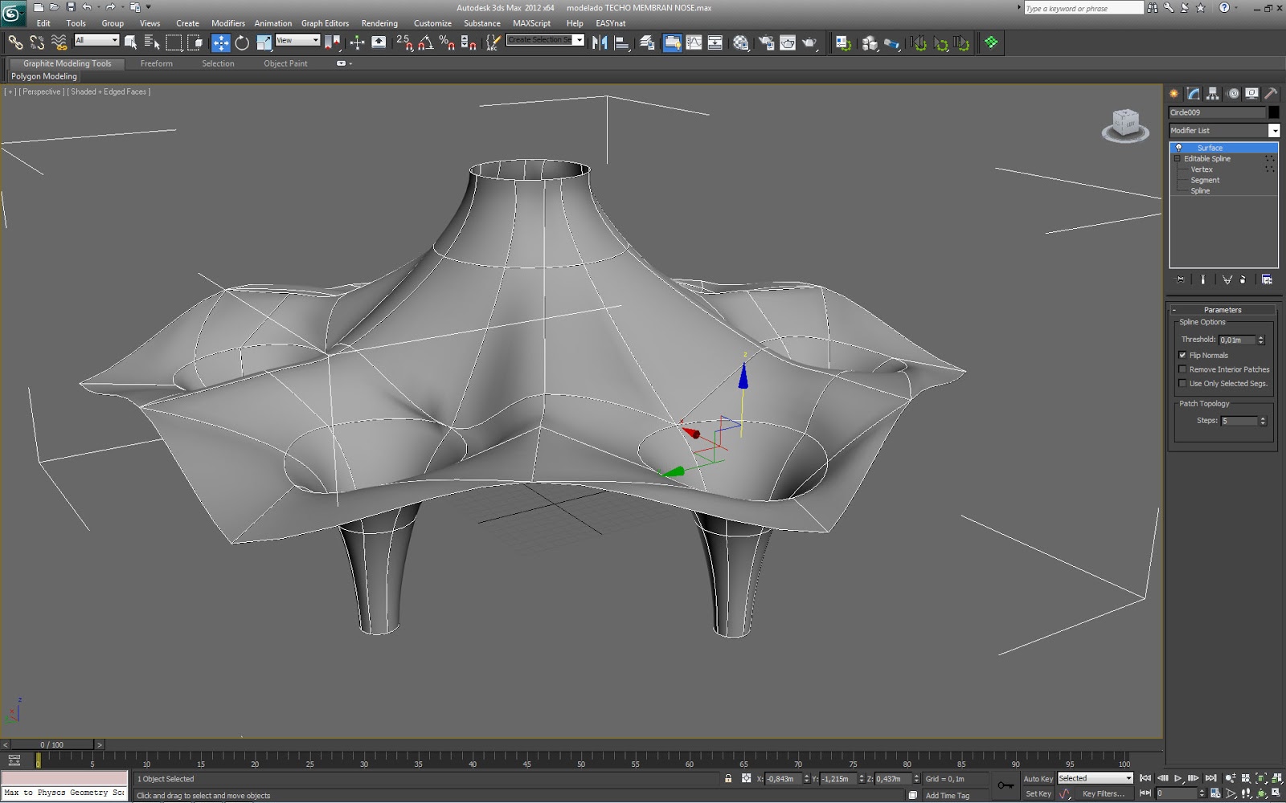Image resolution: width=1286 pixels, height=803 pixels.
Task: Open the Hierarchy panel icon
Action: pyautogui.click(x=1212, y=93)
